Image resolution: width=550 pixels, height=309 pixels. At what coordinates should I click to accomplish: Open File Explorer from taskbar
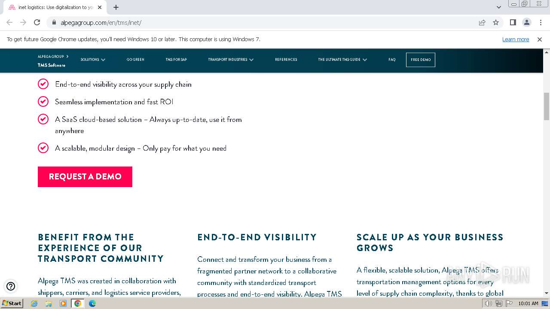pos(49,303)
